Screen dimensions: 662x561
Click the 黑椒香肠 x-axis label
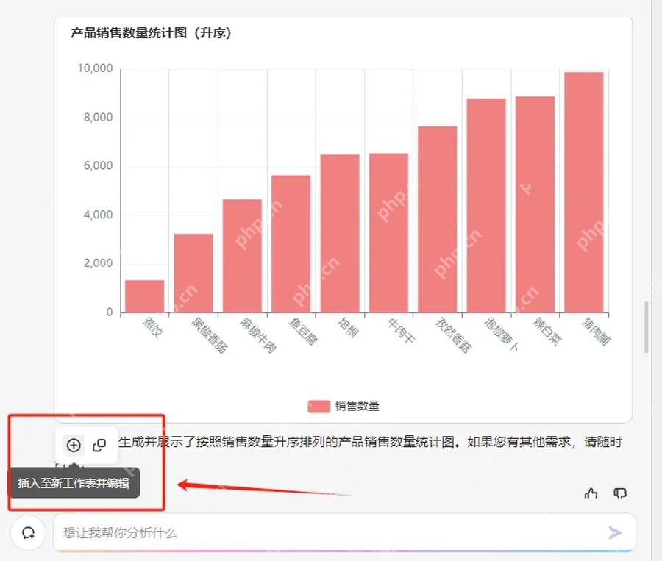pos(210,335)
